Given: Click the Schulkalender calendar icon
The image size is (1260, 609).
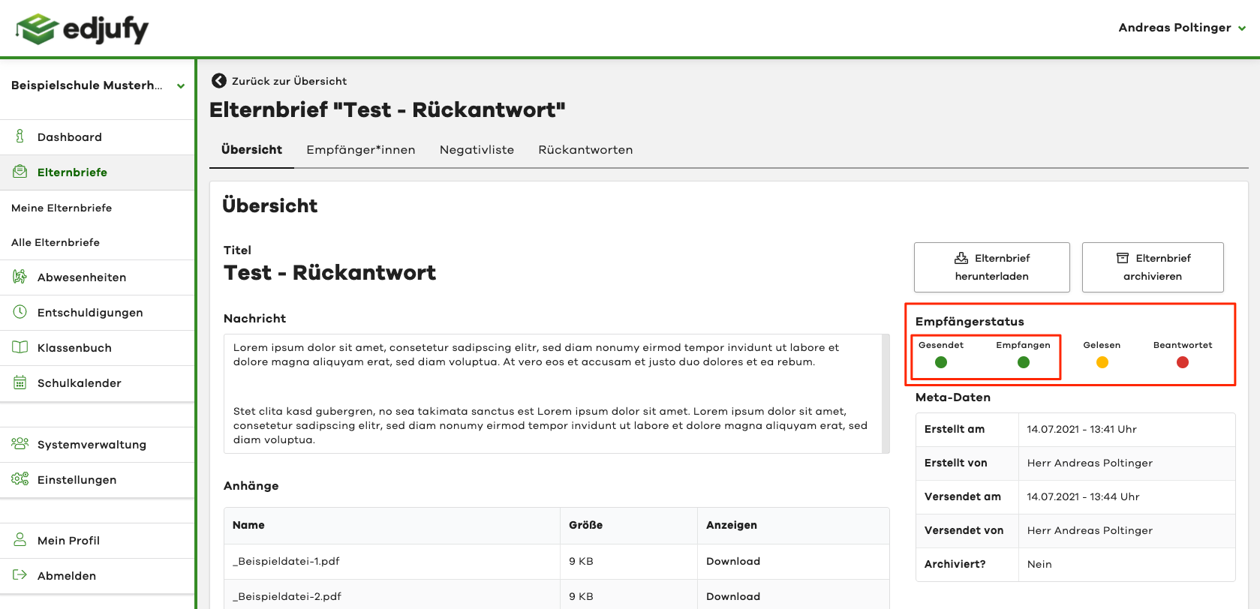Looking at the screenshot, I should tap(20, 382).
